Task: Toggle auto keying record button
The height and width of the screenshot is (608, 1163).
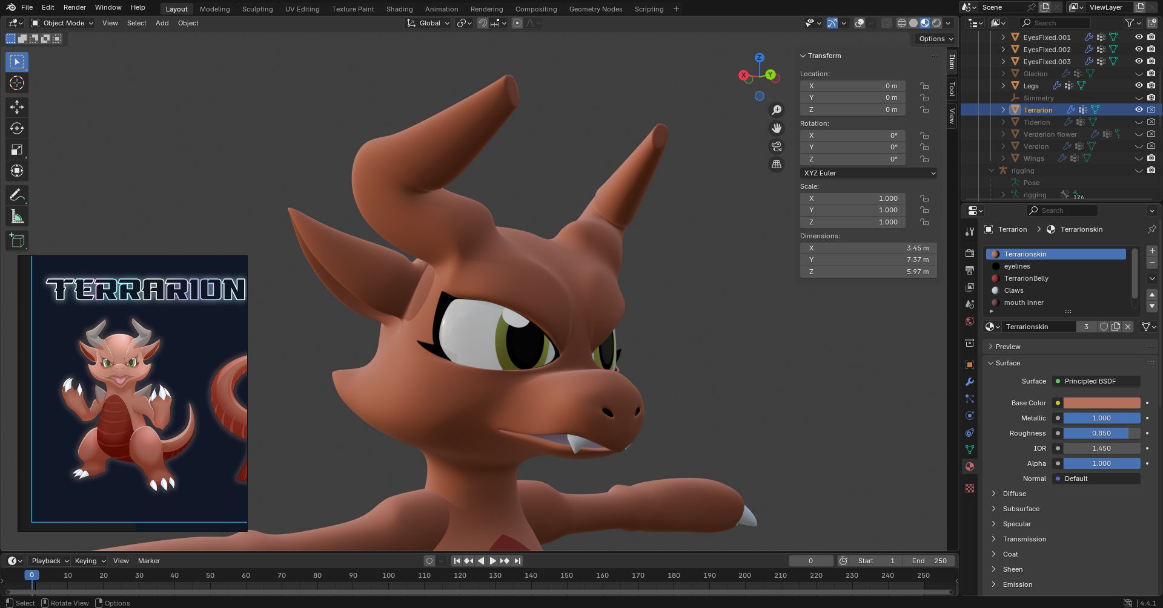Action: pos(429,561)
